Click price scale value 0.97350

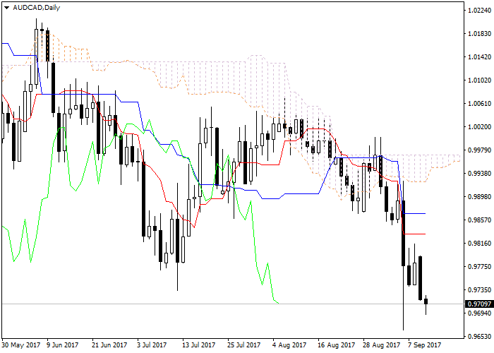479,290
